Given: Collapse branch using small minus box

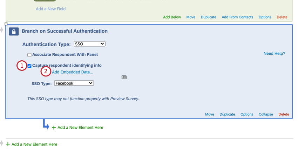Looking at the screenshot, I should coord(6,24).
